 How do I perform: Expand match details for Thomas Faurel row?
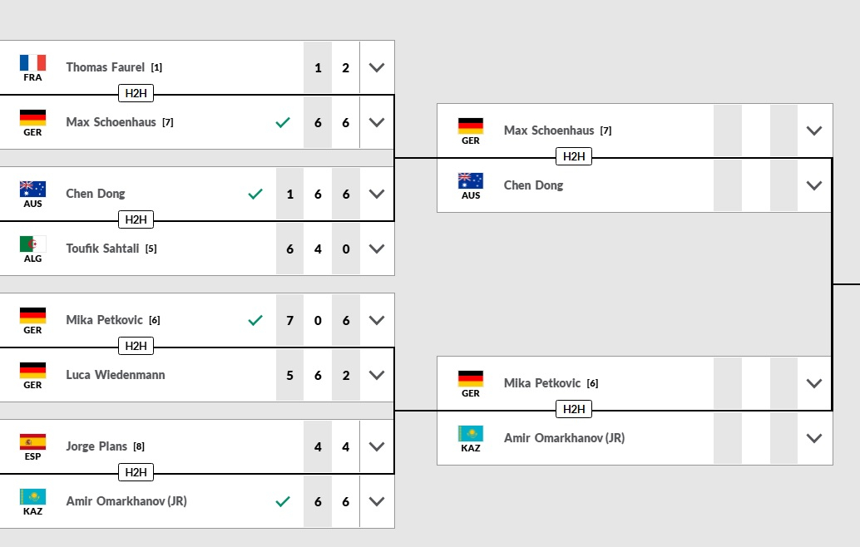pos(377,67)
